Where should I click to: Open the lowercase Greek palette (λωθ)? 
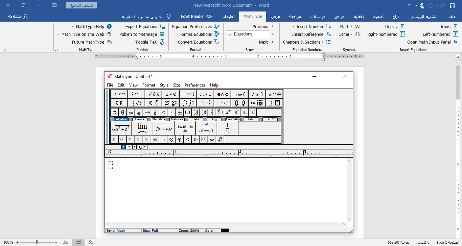257,94
